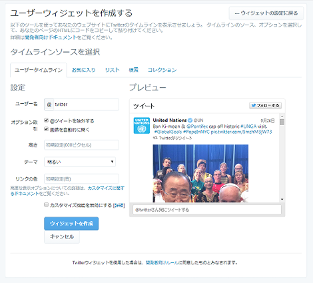Click the 9月26日 tweet date

[268, 121]
